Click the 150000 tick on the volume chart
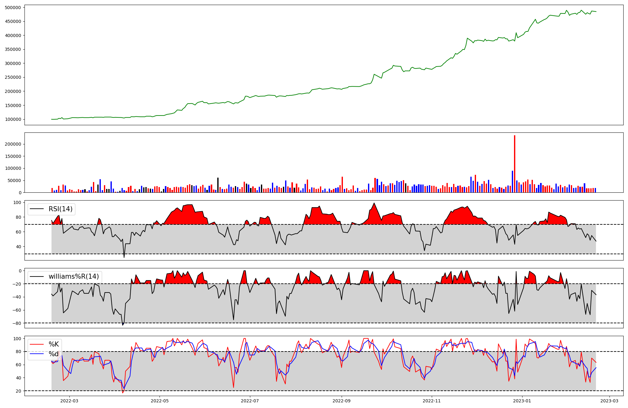The width and height of the screenshot is (628, 408). (x=13, y=156)
